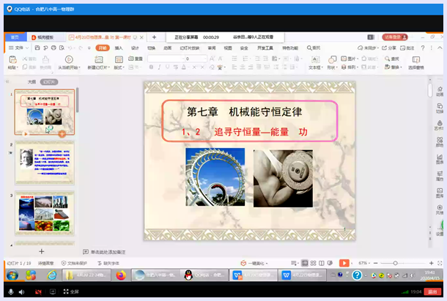Screen dimensions: 447x301
Task: Click the Reset (重置) slide icon
Action: click(131, 59)
